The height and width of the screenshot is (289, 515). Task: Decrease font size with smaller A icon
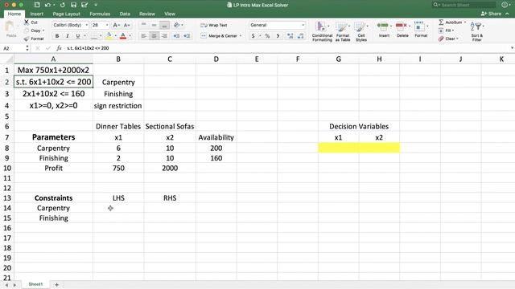pos(127,25)
